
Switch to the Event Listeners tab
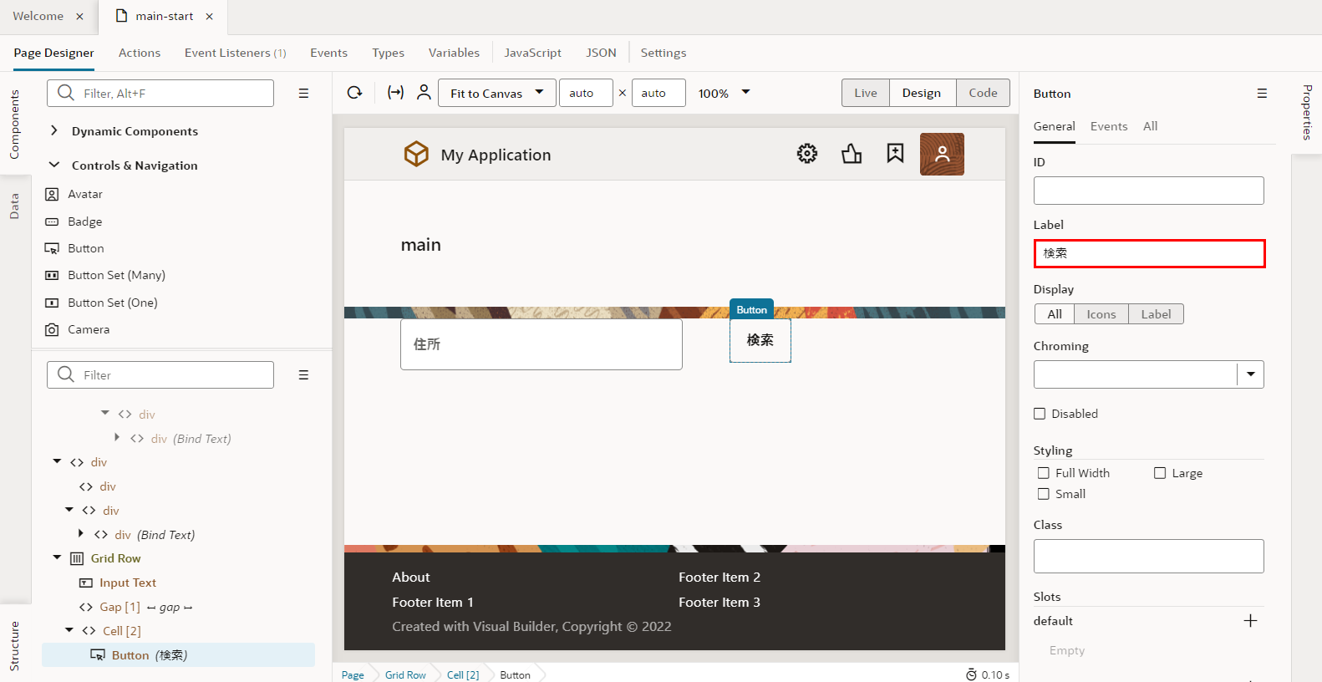click(235, 53)
